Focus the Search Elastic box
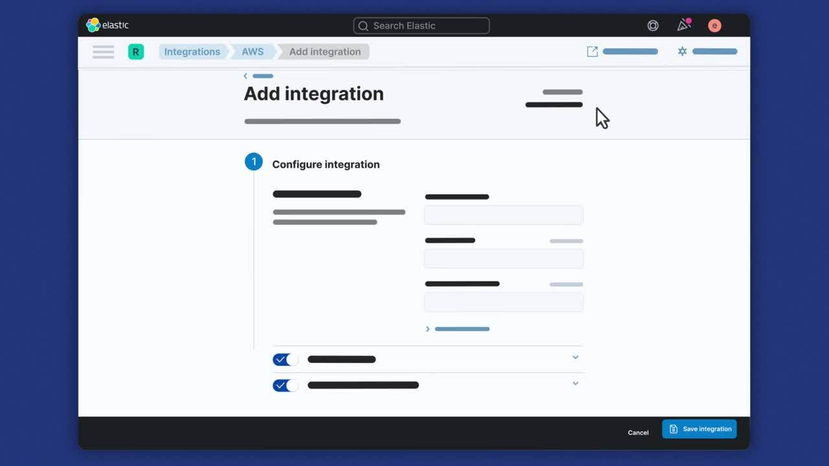 pyautogui.click(x=422, y=26)
